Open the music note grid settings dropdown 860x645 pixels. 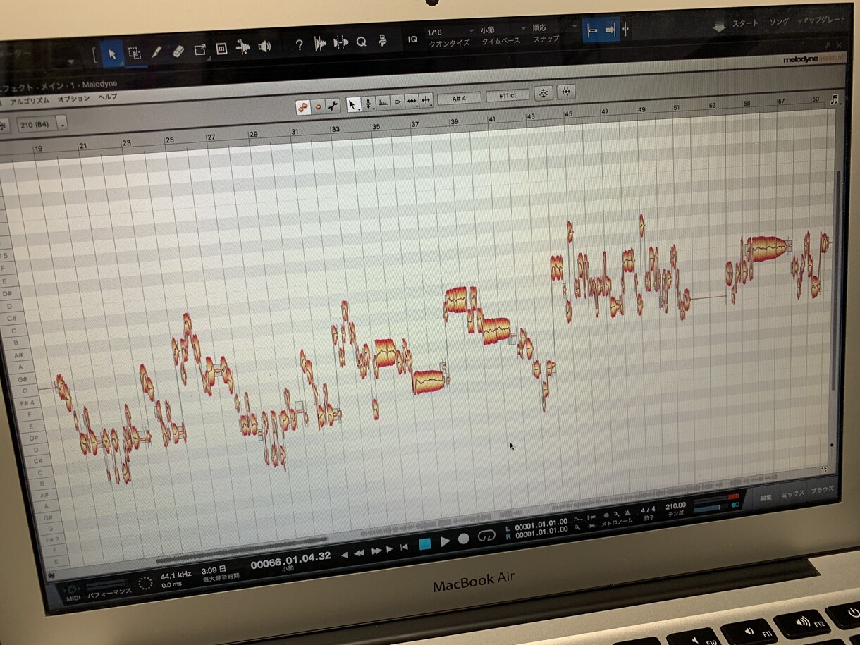point(835,99)
